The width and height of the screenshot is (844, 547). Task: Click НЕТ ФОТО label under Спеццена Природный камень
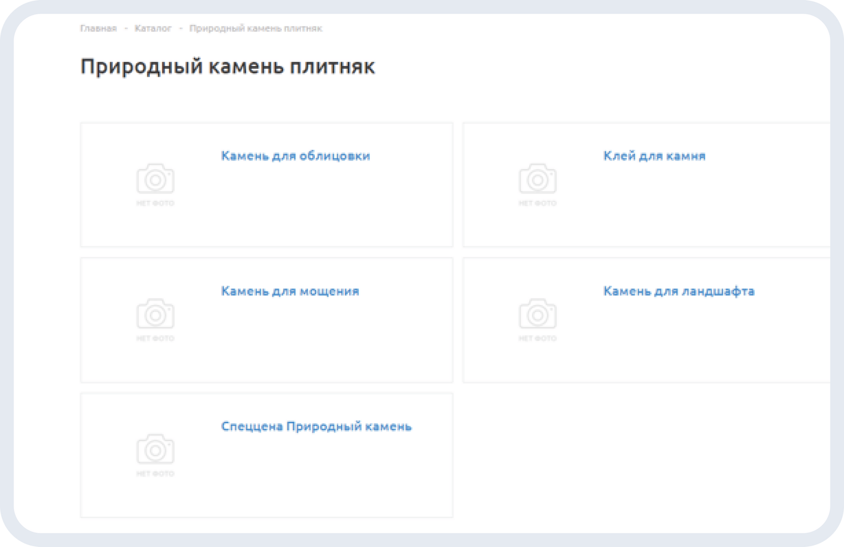tap(155, 474)
